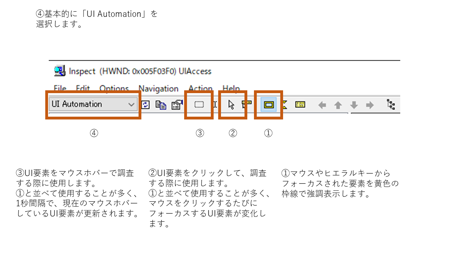
Task: Open the Navigation menu
Action: 159,89
